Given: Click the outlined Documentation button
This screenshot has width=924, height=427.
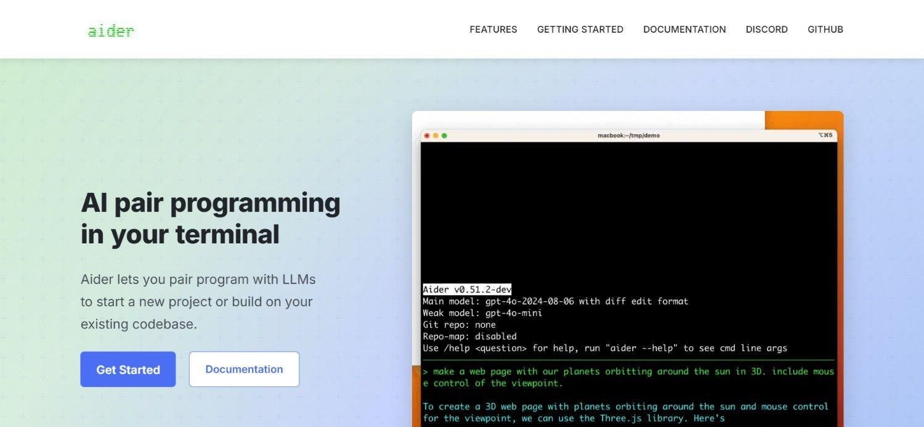Looking at the screenshot, I should [244, 370].
